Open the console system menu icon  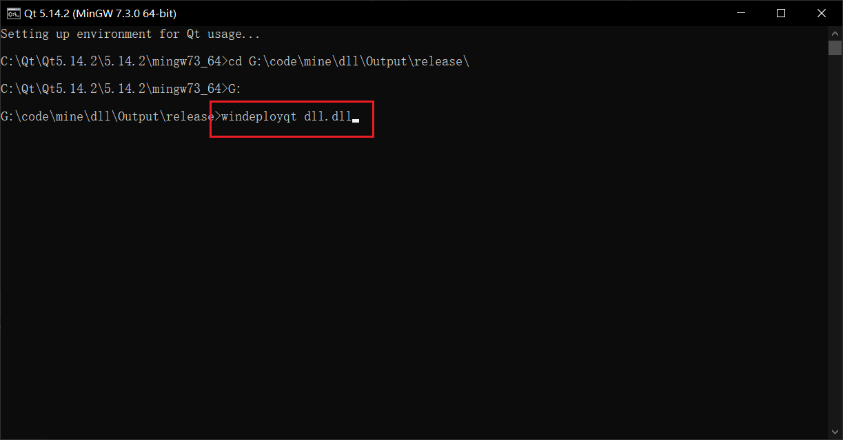coord(13,13)
